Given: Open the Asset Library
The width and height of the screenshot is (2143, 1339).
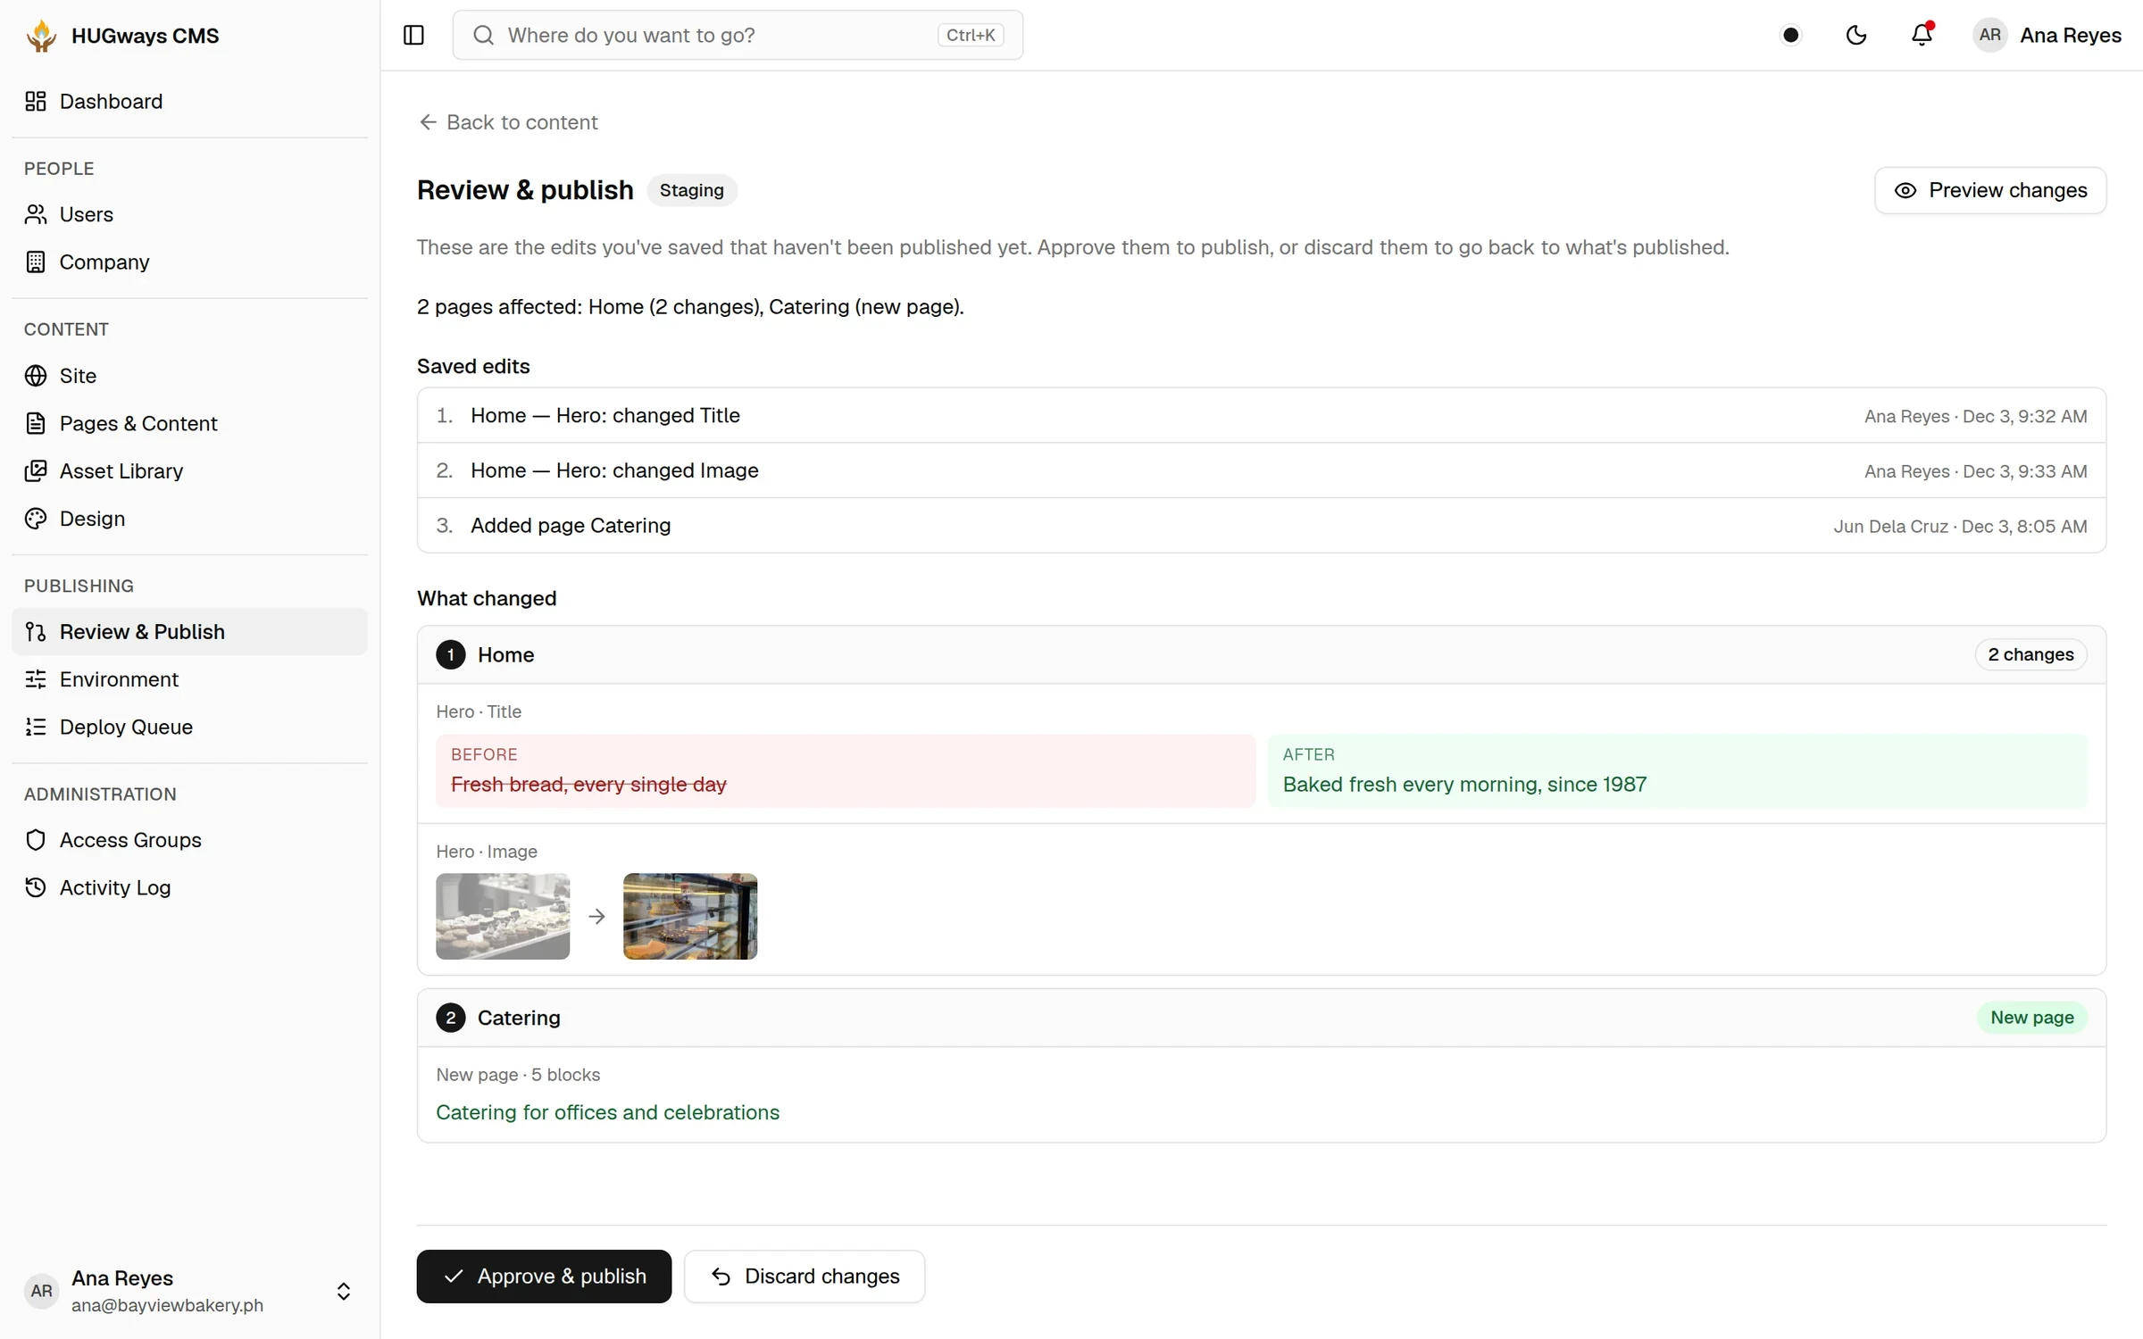Looking at the screenshot, I should [x=189, y=470].
